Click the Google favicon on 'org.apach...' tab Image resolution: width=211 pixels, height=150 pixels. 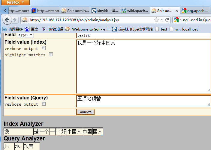[184, 11]
